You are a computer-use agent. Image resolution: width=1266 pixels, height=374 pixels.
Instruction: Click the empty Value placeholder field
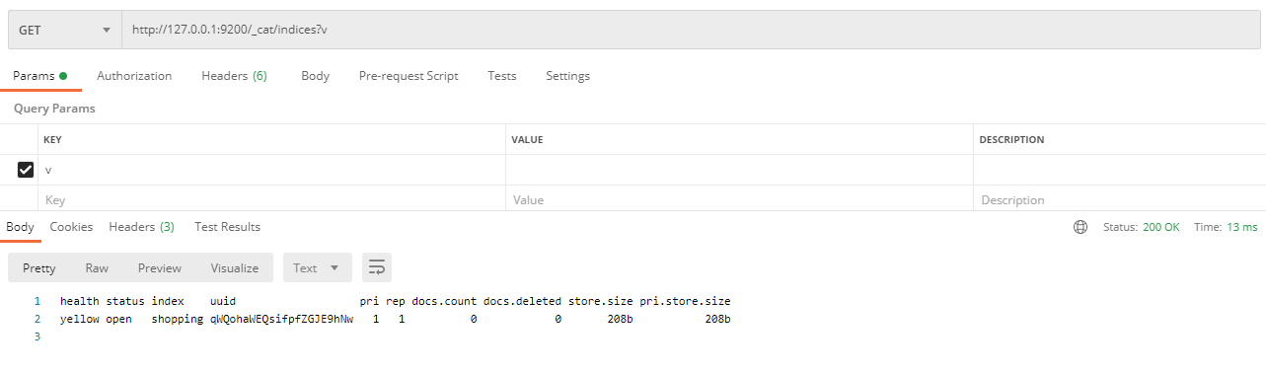(x=739, y=199)
